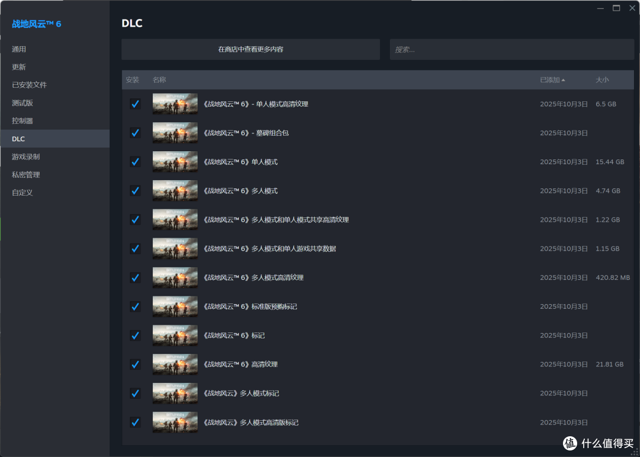
Task: Select 《战地风云™ 6》单人模式 name text
Action: 241,162
